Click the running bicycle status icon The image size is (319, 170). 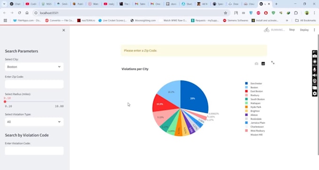(266, 30)
